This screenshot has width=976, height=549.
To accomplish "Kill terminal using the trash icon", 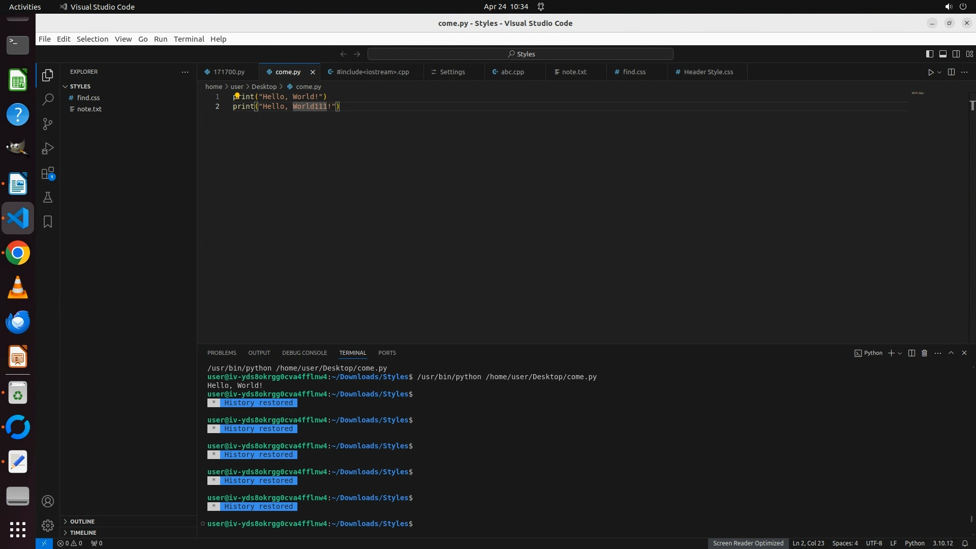I will click(925, 353).
